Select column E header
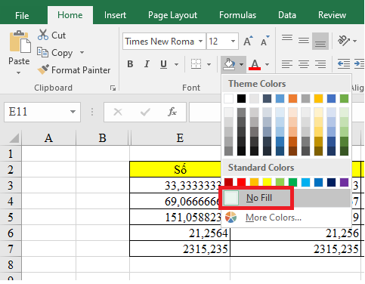365x284 pixels. (x=180, y=137)
